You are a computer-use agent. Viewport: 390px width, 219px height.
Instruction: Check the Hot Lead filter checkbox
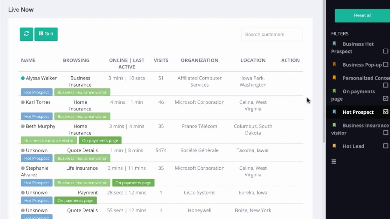tap(386, 146)
